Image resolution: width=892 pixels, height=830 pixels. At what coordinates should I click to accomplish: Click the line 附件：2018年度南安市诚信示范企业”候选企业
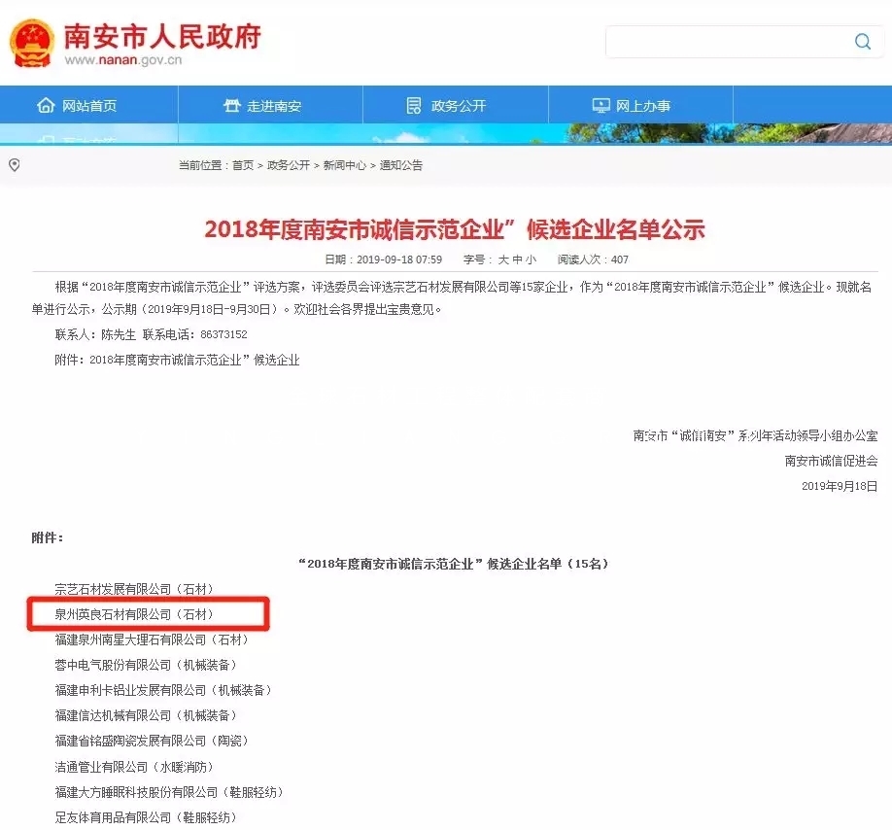click(177, 360)
